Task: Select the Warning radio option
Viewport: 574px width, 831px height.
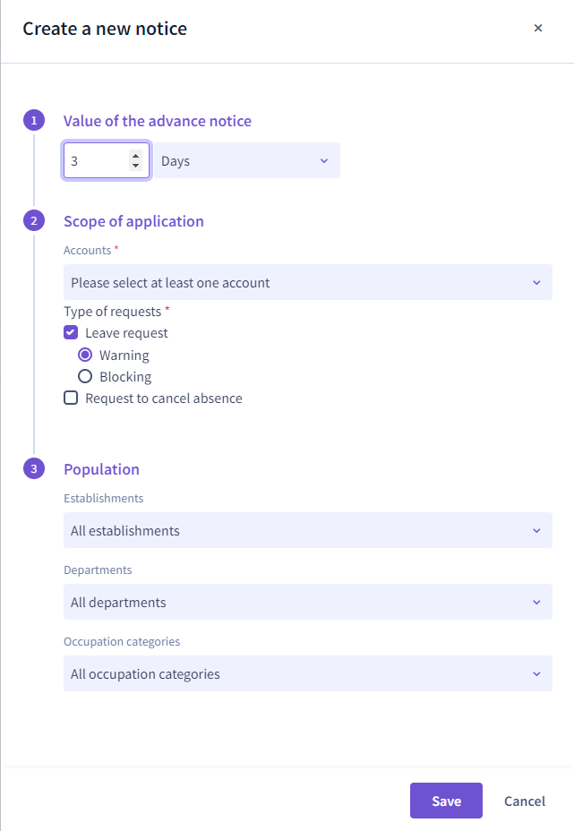Action: pos(85,355)
